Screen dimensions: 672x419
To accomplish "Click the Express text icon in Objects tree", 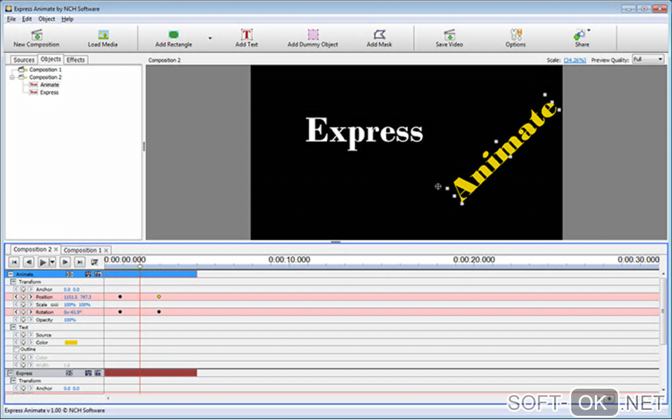I will tap(34, 92).
